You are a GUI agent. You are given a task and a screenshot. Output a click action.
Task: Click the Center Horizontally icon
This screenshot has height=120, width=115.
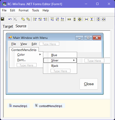tap(104, 19)
